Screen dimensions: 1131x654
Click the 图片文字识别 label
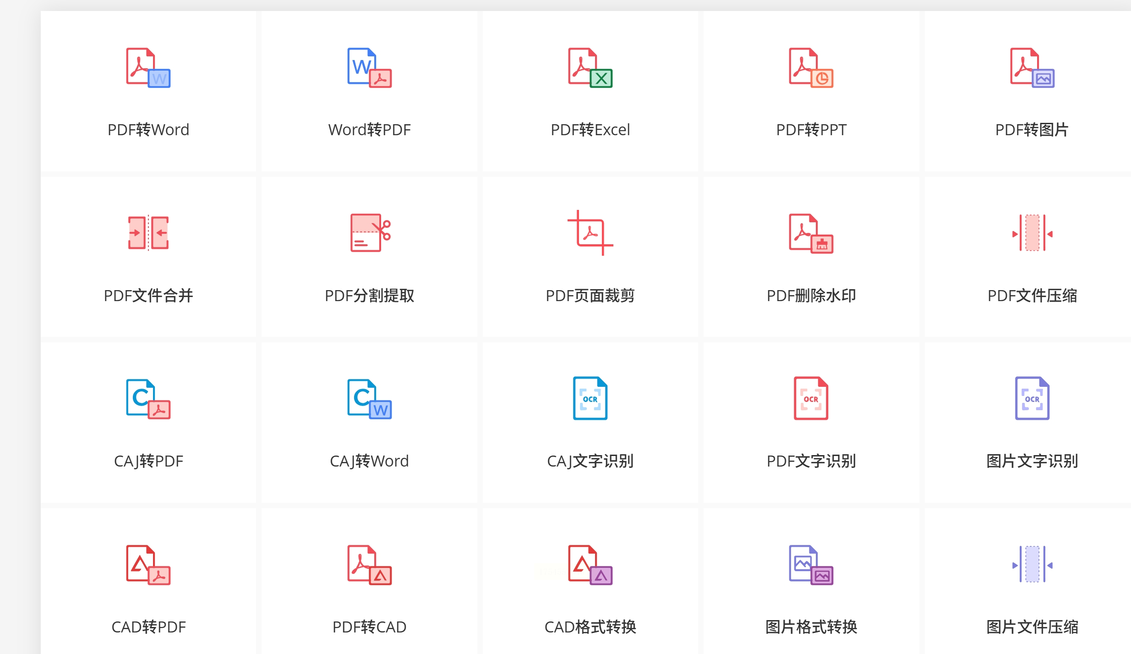click(1032, 461)
